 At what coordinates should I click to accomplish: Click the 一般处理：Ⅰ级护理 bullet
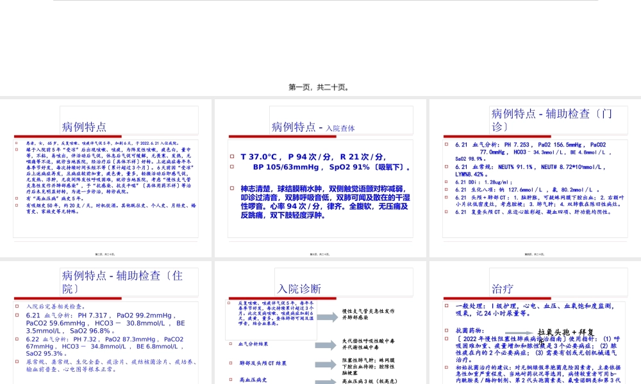(x=535, y=310)
